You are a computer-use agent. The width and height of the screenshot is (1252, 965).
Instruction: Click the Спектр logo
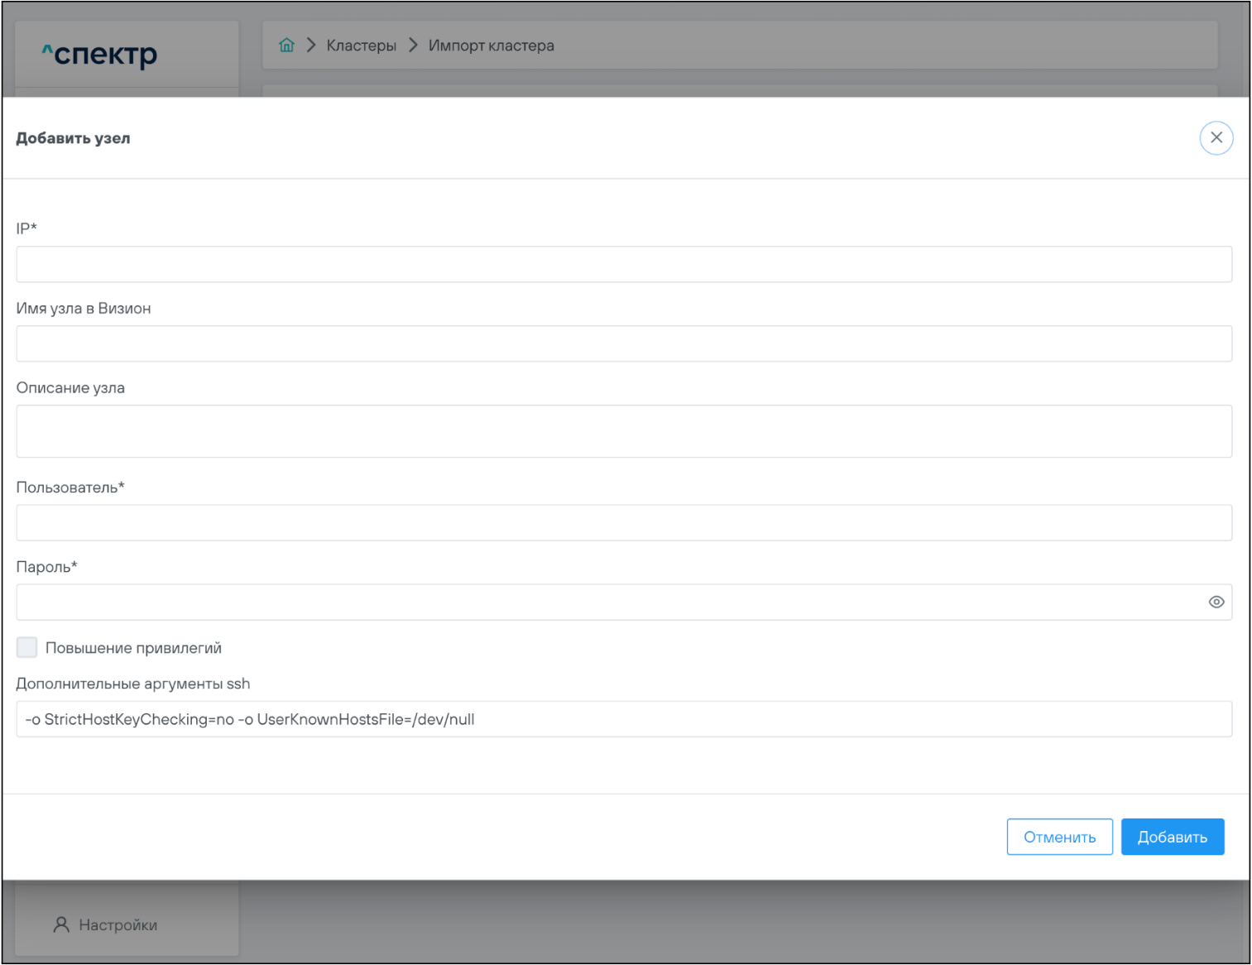pyautogui.click(x=100, y=55)
